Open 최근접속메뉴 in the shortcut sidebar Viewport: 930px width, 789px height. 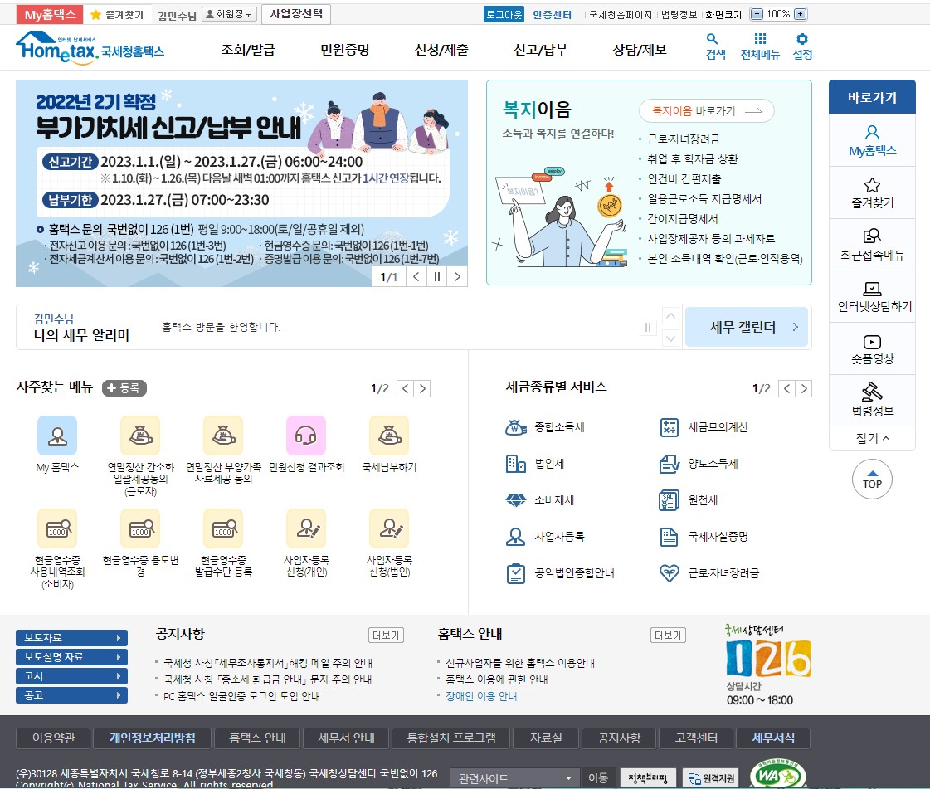point(872,245)
